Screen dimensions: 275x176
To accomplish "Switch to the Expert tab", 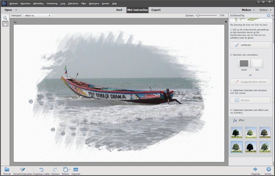I will [x=156, y=9].
